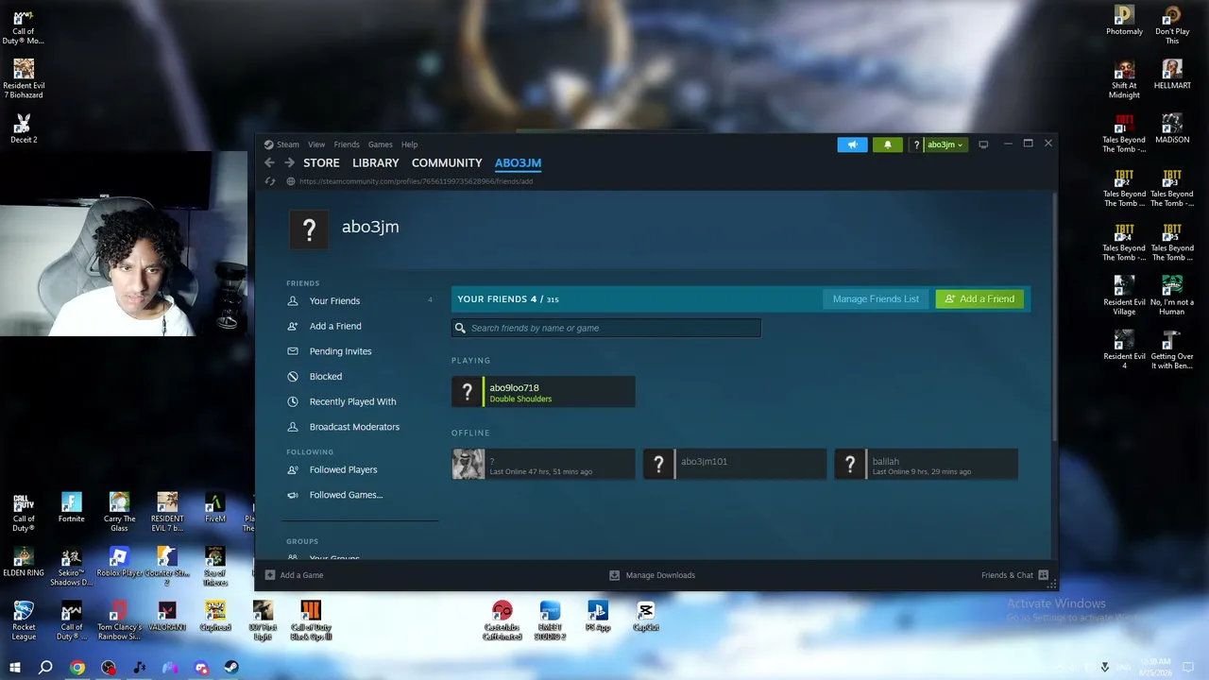The image size is (1209, 680).
Task: Select the Roblox Player desktop shortcut
Action: 119,561
